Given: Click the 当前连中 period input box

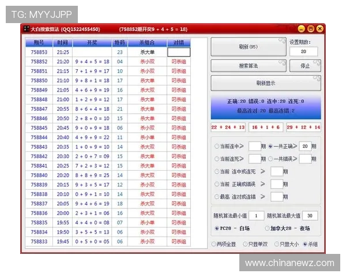Looking at the screenshot, I should point(255,146).
